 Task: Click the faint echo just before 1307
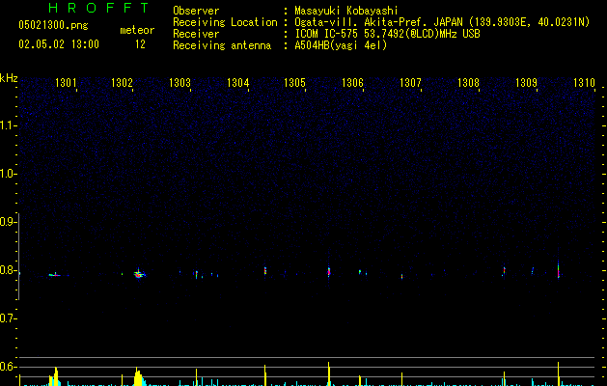[x=401, y=276]
